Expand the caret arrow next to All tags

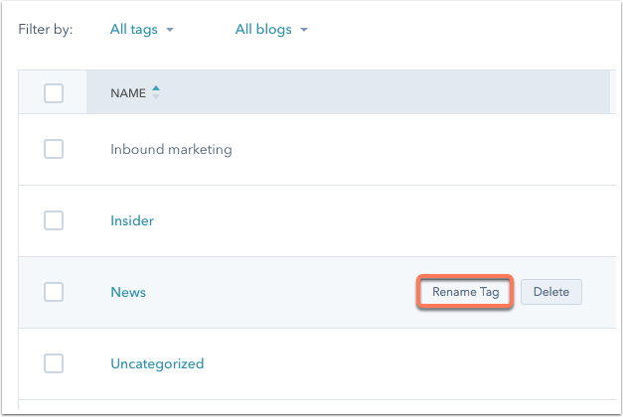[170, 30]
